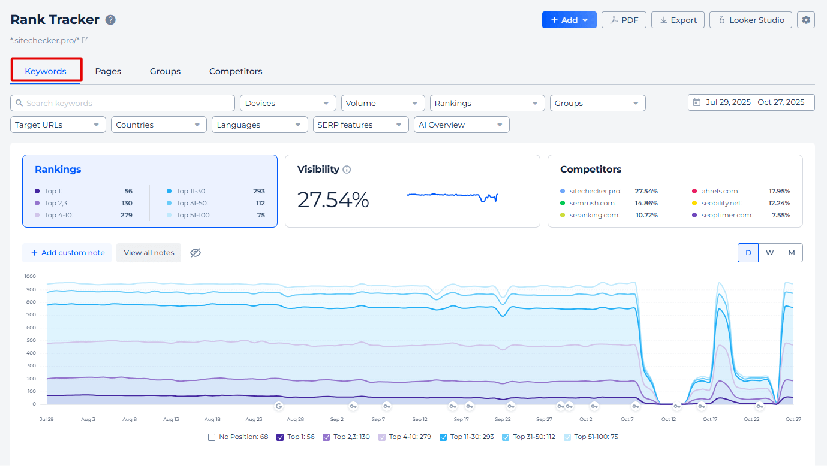Expand the Devices filter dropdown
The image size is (827, 466).
[288, 103]
